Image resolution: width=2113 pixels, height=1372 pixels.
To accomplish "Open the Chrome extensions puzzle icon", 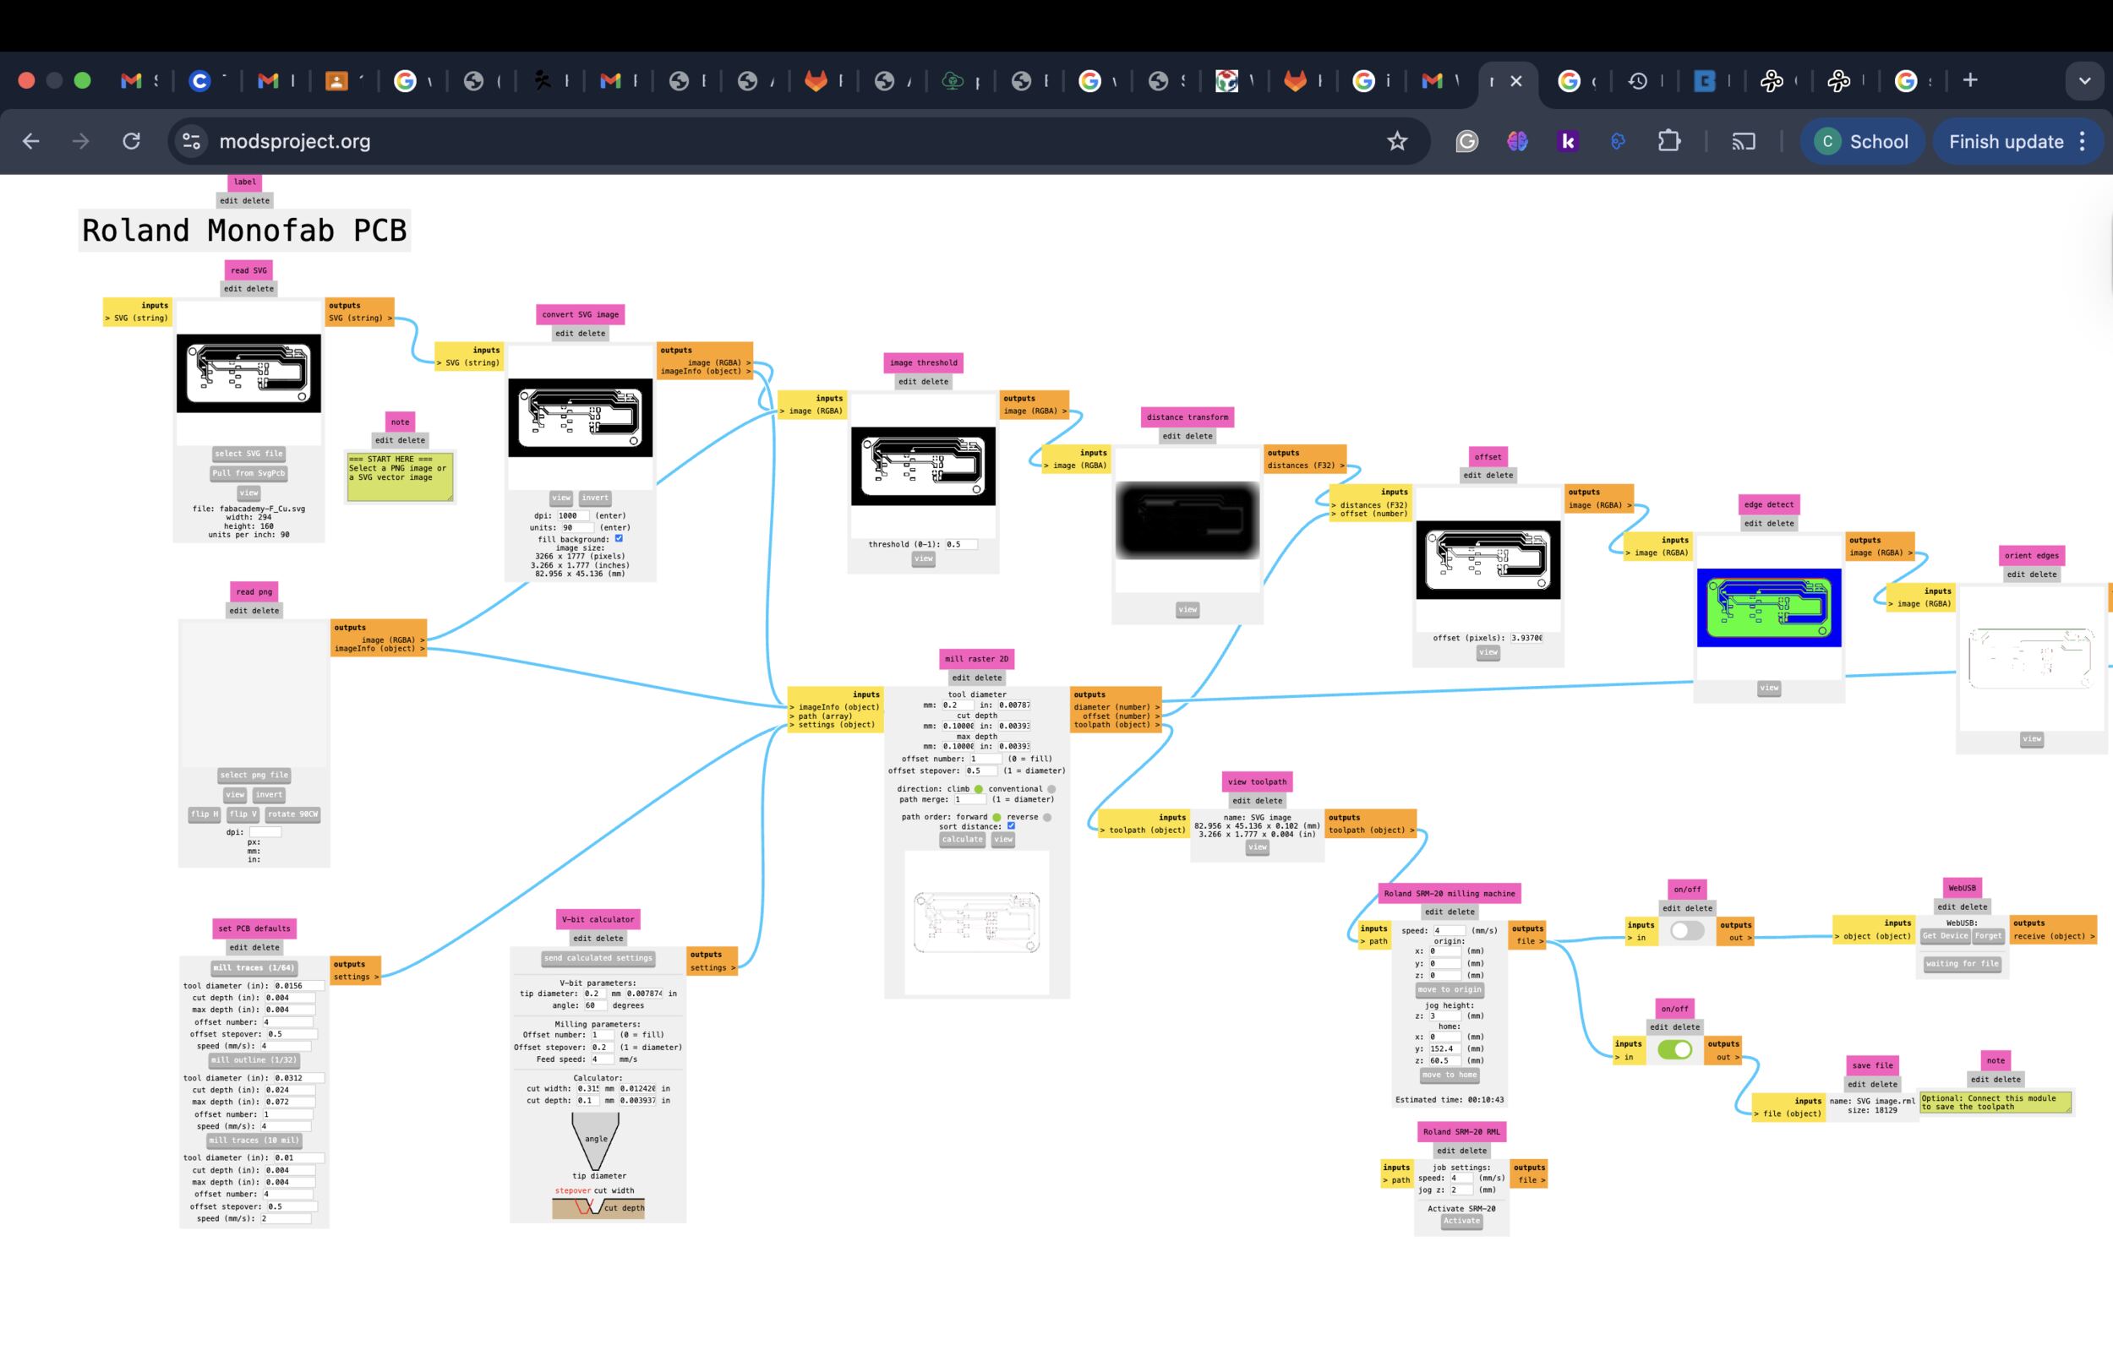I will pos(1669,141).
